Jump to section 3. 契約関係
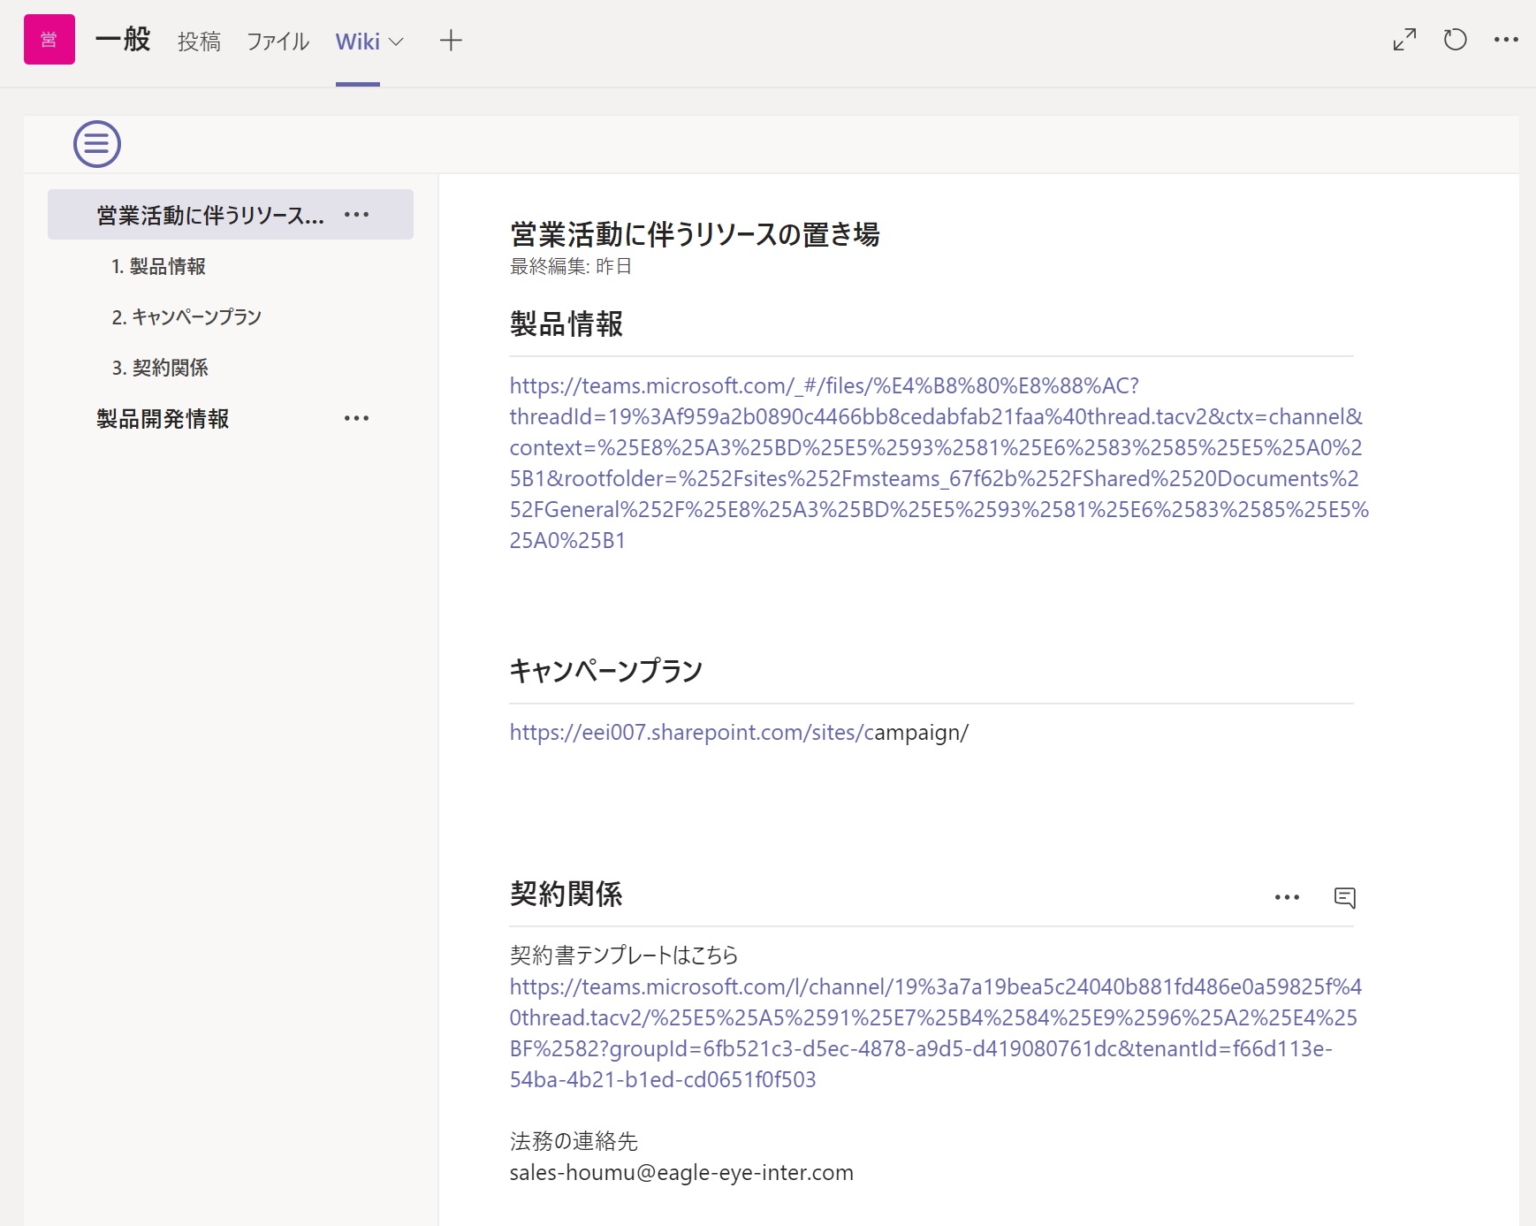Image resolution: width=1536 pixels, height=1226 pixels. coord(160,368)
